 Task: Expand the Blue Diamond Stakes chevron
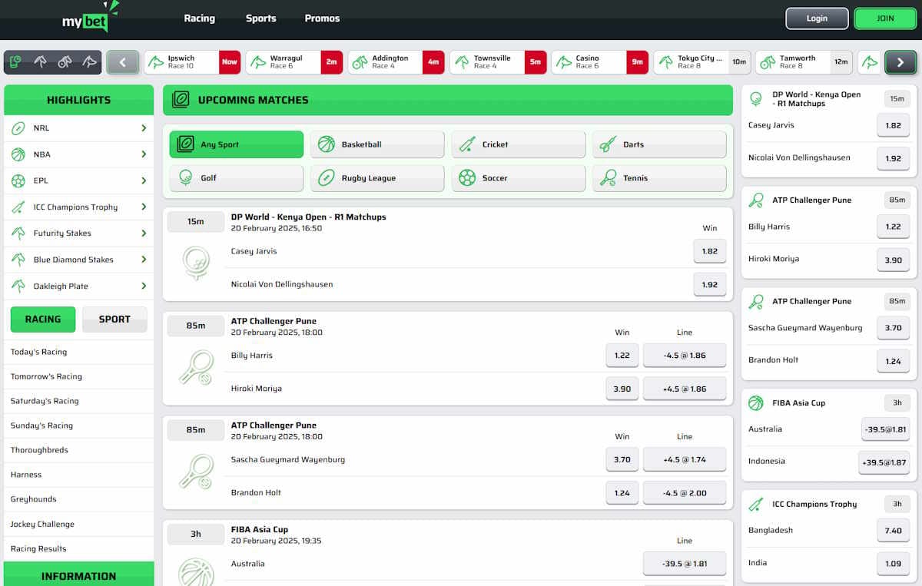point(144,260)
